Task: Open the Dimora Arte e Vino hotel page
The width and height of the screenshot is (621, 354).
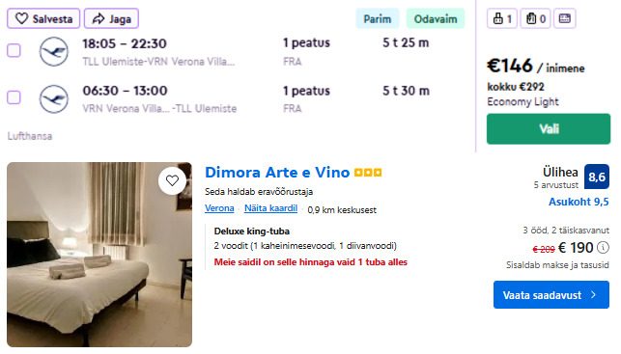Action: pos(277,173)
